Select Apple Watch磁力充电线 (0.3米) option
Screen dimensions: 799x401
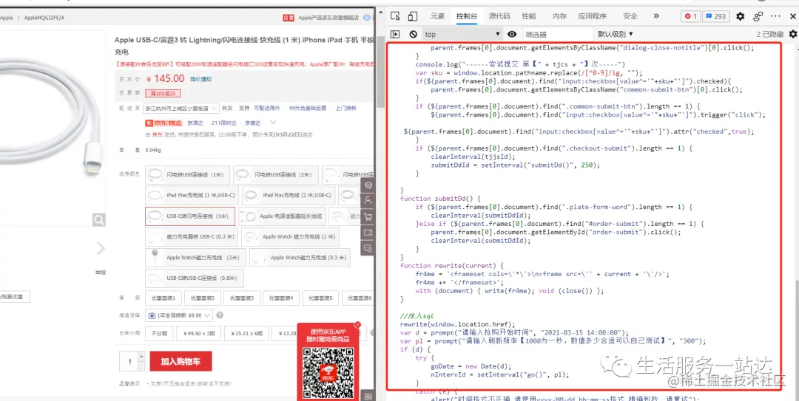pyautogui.click(x=300, y=258)
